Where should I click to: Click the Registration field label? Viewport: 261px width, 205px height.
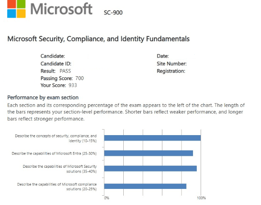click(171, 71)
